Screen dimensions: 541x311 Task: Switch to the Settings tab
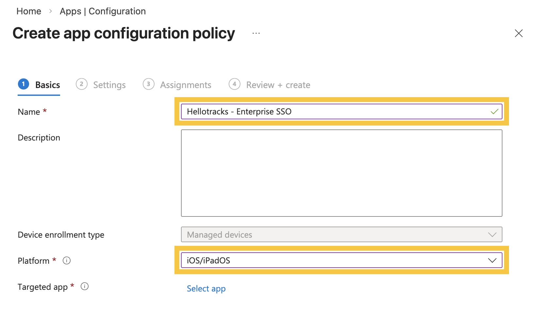pyautogui.click(x=109, y=85)
